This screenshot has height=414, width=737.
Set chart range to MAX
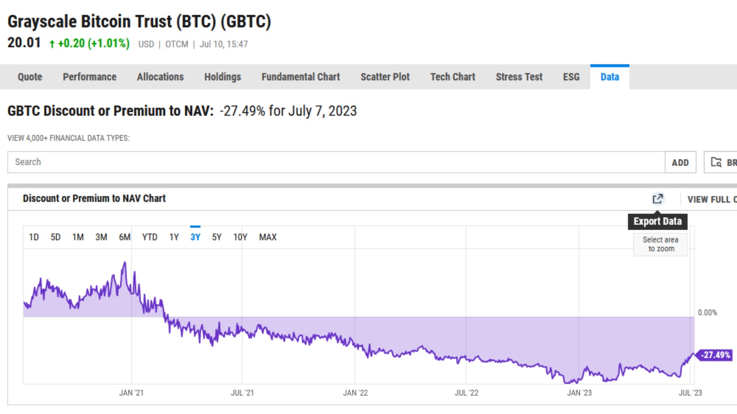(x=268, y=237)
